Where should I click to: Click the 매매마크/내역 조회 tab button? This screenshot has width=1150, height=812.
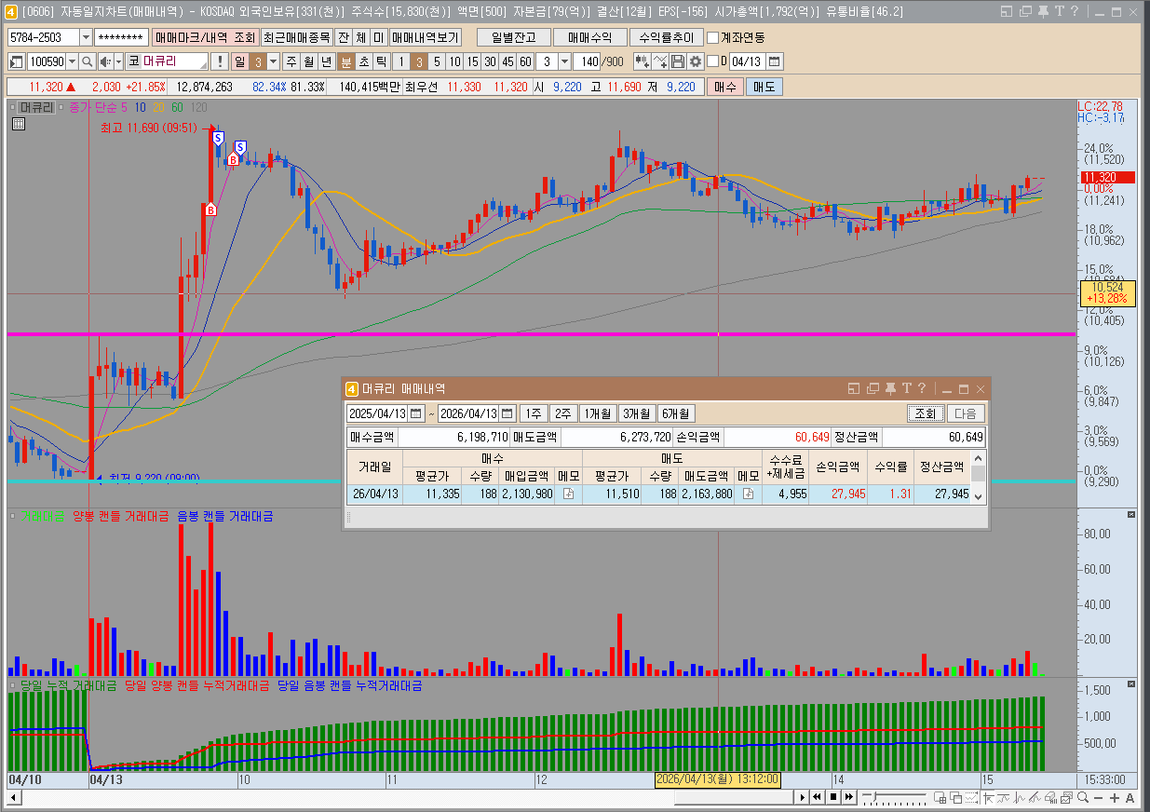pyautogui.click(x=205, y=37)
